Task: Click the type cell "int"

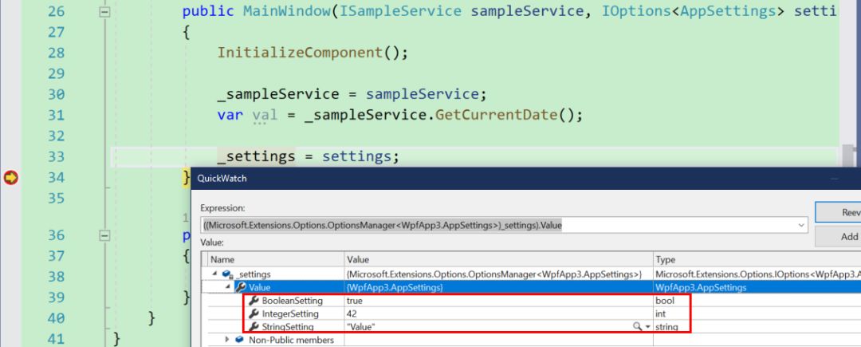Action: 661,314
